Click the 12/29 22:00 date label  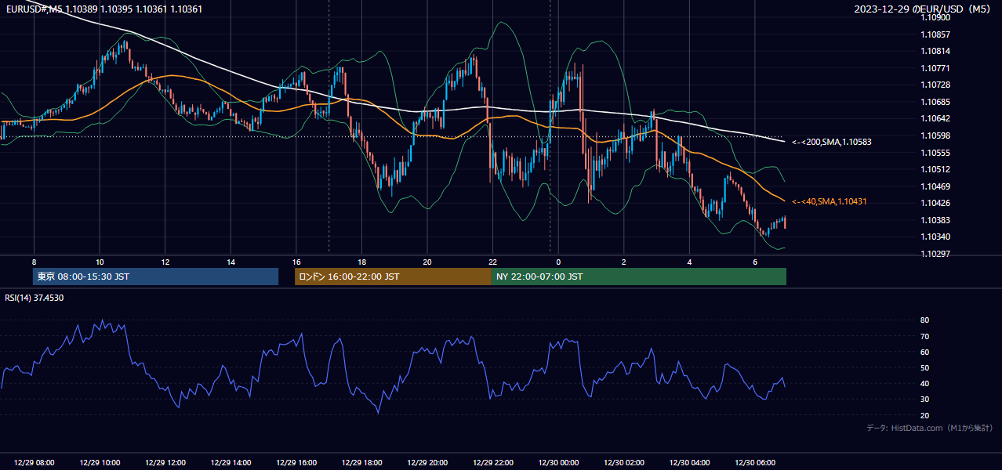pyautogui.click(x=492, y=463)
